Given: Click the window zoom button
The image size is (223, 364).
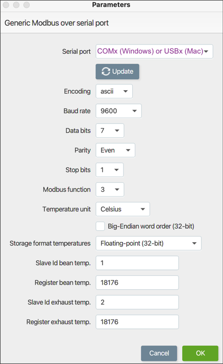Looking at the screenshot, I should click(x=27, y=5).
